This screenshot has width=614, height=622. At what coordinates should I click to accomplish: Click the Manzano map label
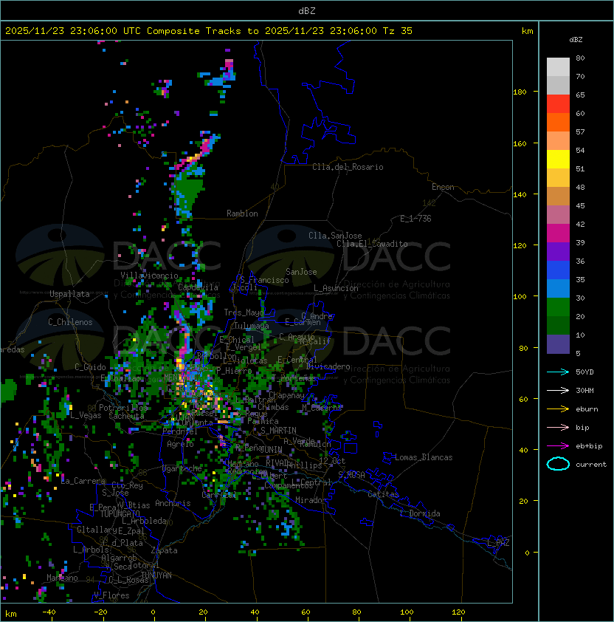click(x=62, y=578)
